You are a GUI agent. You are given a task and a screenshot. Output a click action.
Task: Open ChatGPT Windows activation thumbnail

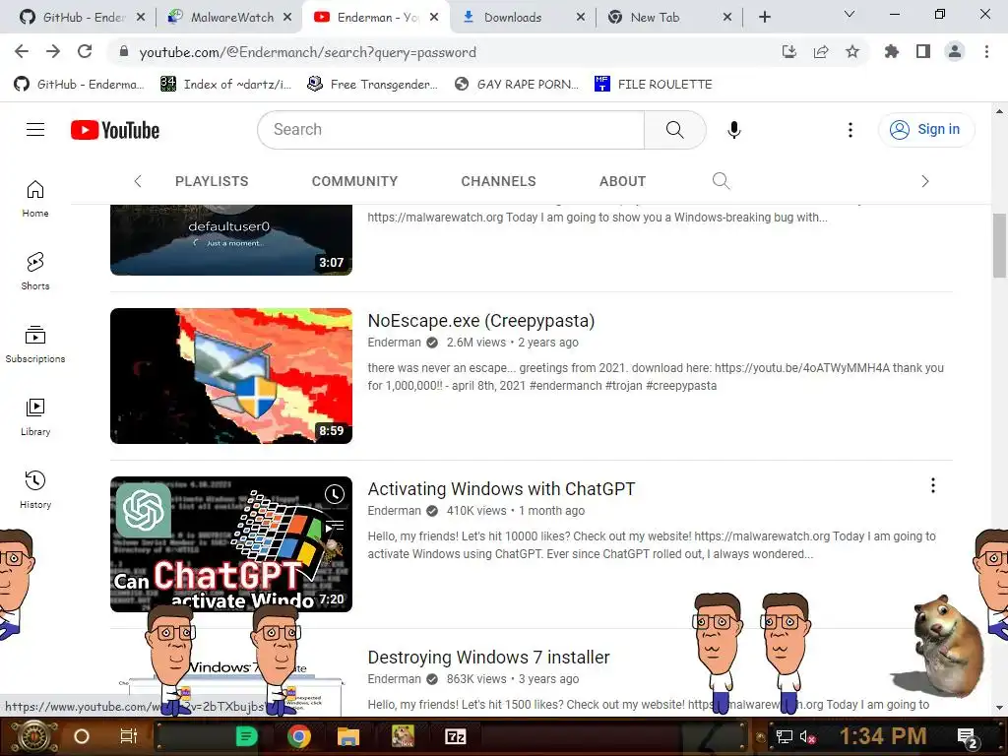point(230,543)
